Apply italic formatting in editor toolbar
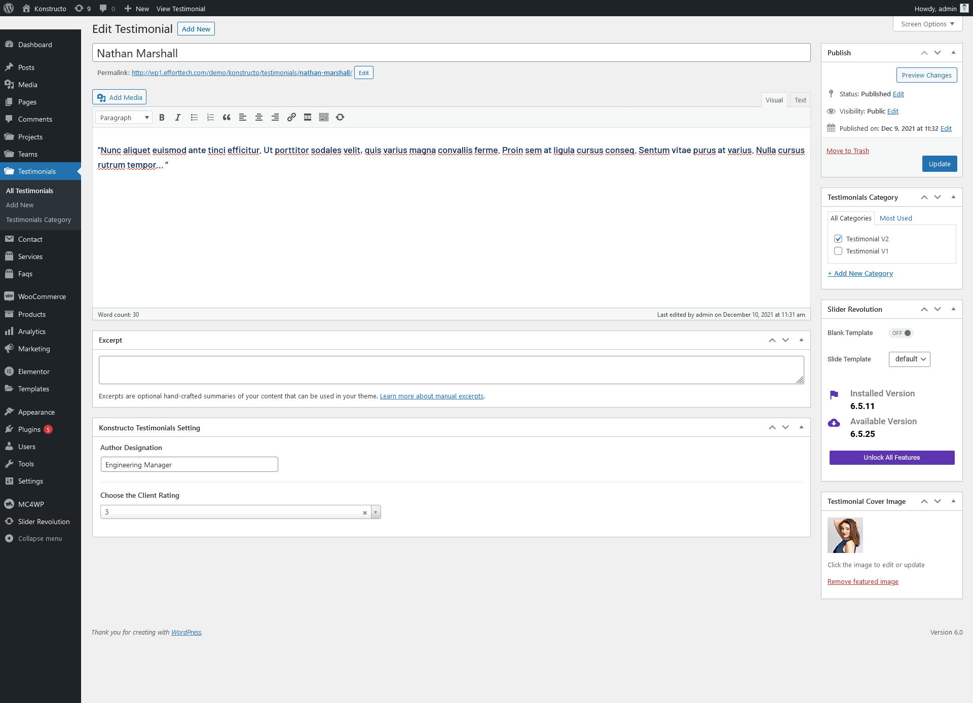 178,118
